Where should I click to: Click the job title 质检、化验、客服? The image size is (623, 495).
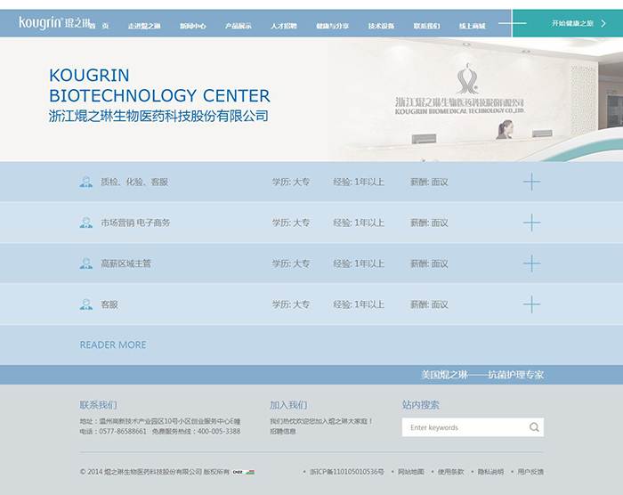[x=134, y=183]
